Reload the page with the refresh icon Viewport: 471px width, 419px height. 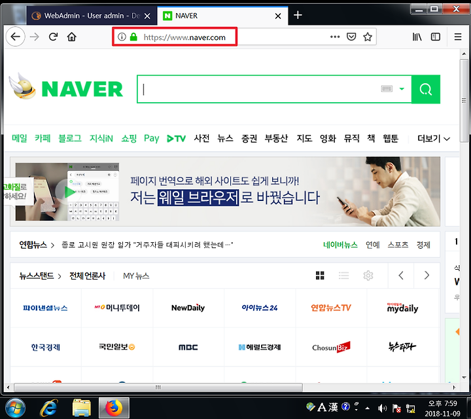pos(53,37)
